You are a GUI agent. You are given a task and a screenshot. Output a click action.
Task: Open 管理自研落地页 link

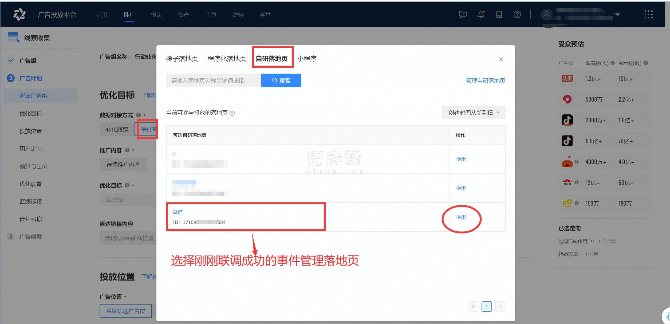485,81
